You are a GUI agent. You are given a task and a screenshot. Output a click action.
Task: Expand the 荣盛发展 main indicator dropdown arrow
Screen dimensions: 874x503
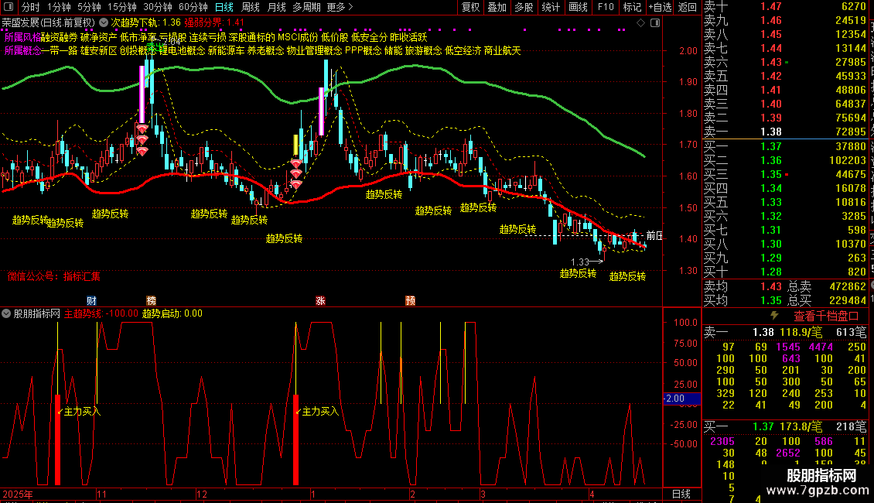click(104, 23)
